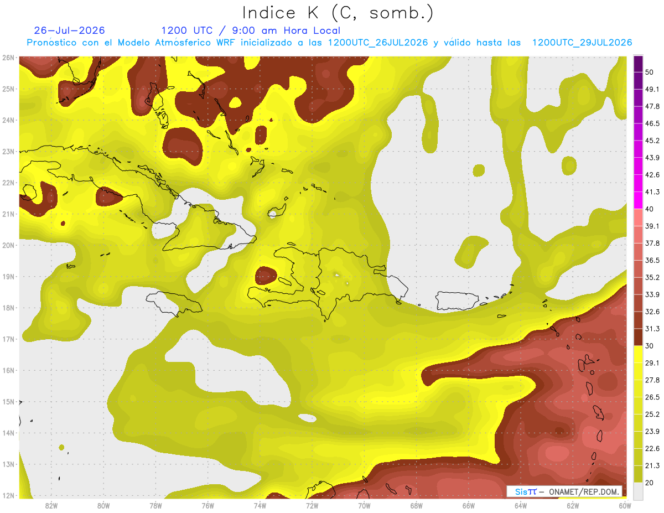Click the '16N' latitude axis label
The image size is (664, 513).
coord(8,370)
